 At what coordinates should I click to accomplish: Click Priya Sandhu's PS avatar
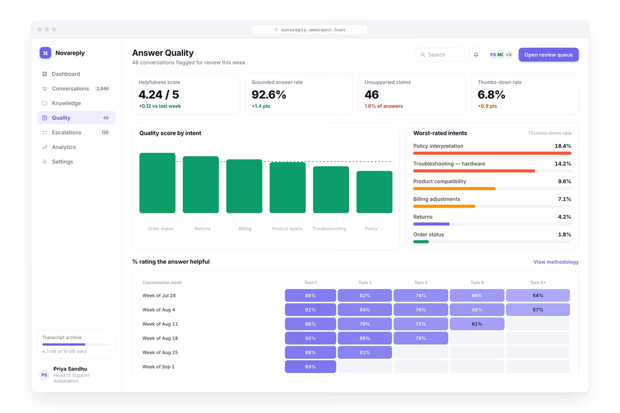click(x=44, y=375)
